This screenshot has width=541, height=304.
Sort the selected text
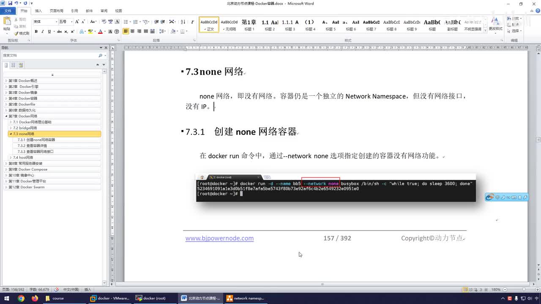coord(183,22)
